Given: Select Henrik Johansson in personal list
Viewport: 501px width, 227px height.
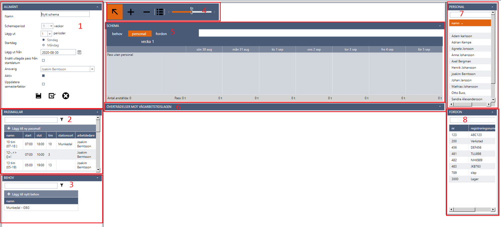Looking at the screenshot, I should [x=470, y=67].
